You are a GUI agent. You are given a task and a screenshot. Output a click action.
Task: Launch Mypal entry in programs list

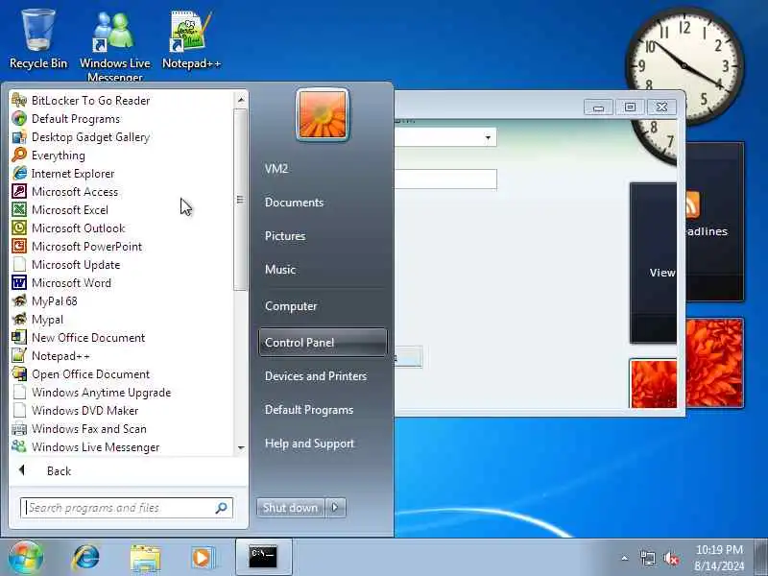coord(47,320)
